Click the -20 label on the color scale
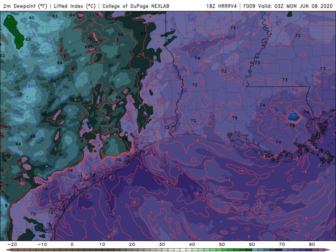Screen dimensions: 336x252 pyautogui.click(x=12, y=244)
